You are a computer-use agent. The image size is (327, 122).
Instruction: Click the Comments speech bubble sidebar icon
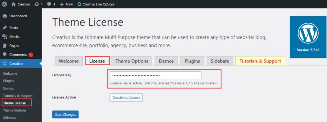coord(4,55)
